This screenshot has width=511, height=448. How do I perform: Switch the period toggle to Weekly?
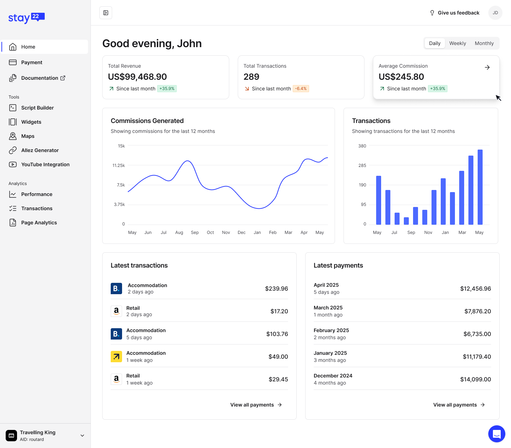(x=457, y=43)
